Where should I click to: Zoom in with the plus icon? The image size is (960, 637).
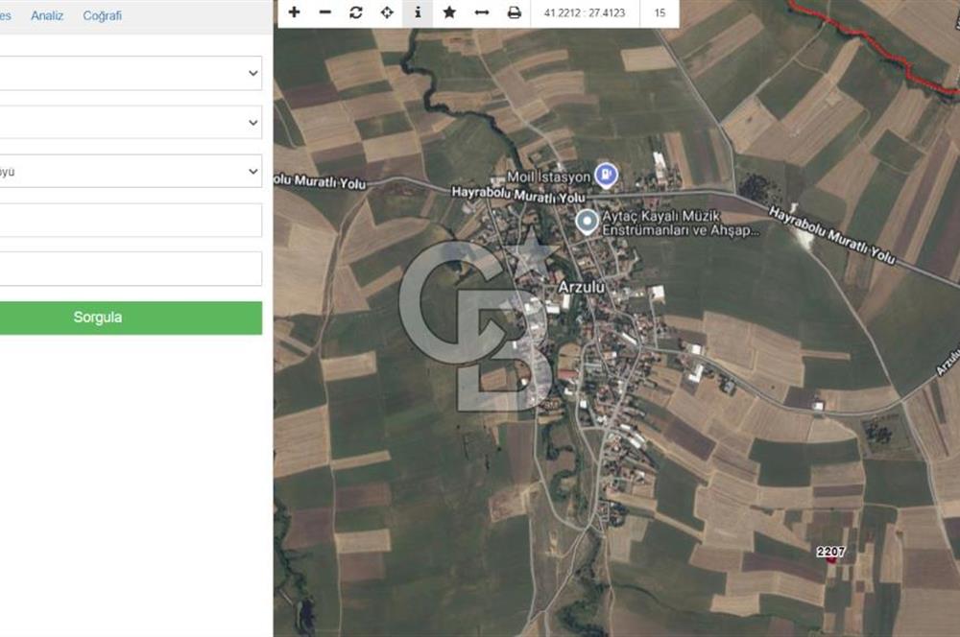coord(295,12)
